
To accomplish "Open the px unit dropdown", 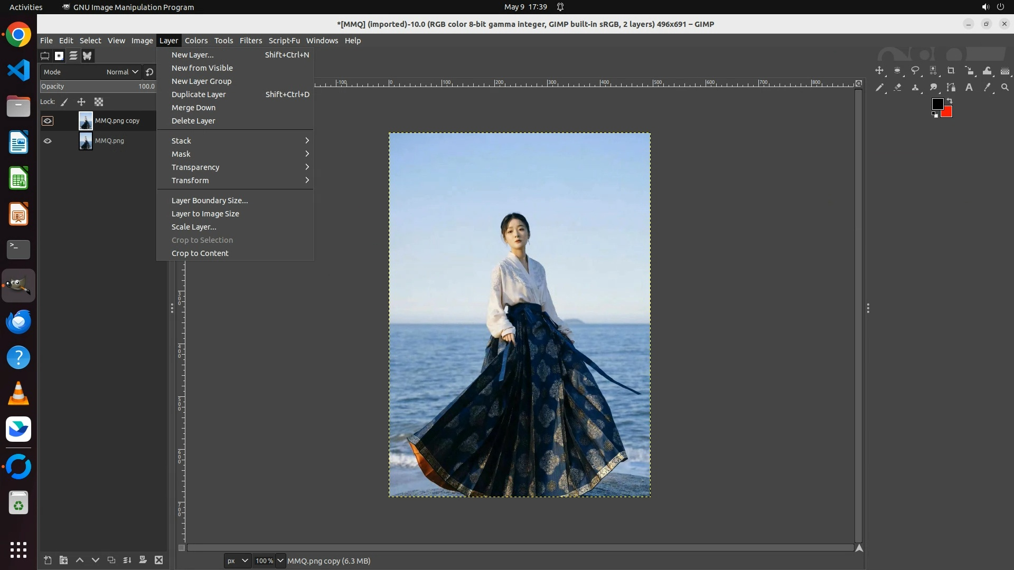I will click(237, 560).
